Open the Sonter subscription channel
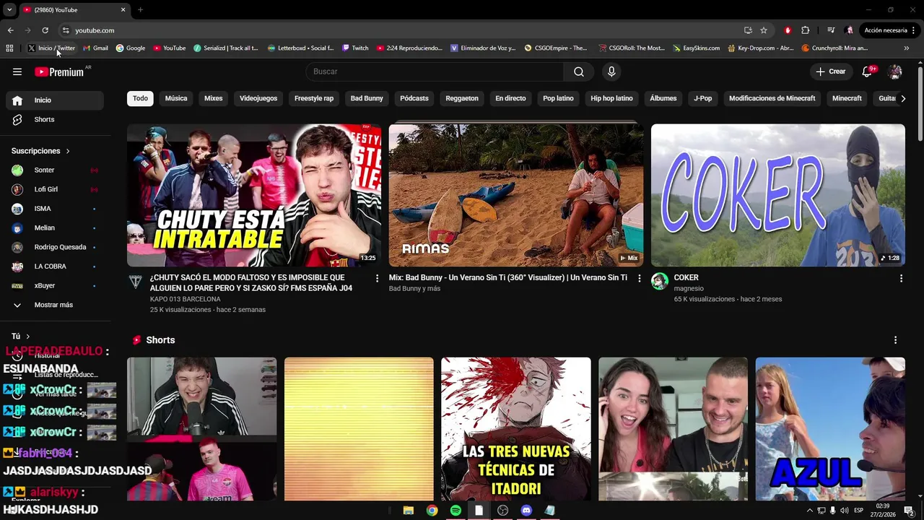Viewport: 924px width, 520px height. [55, 170]
